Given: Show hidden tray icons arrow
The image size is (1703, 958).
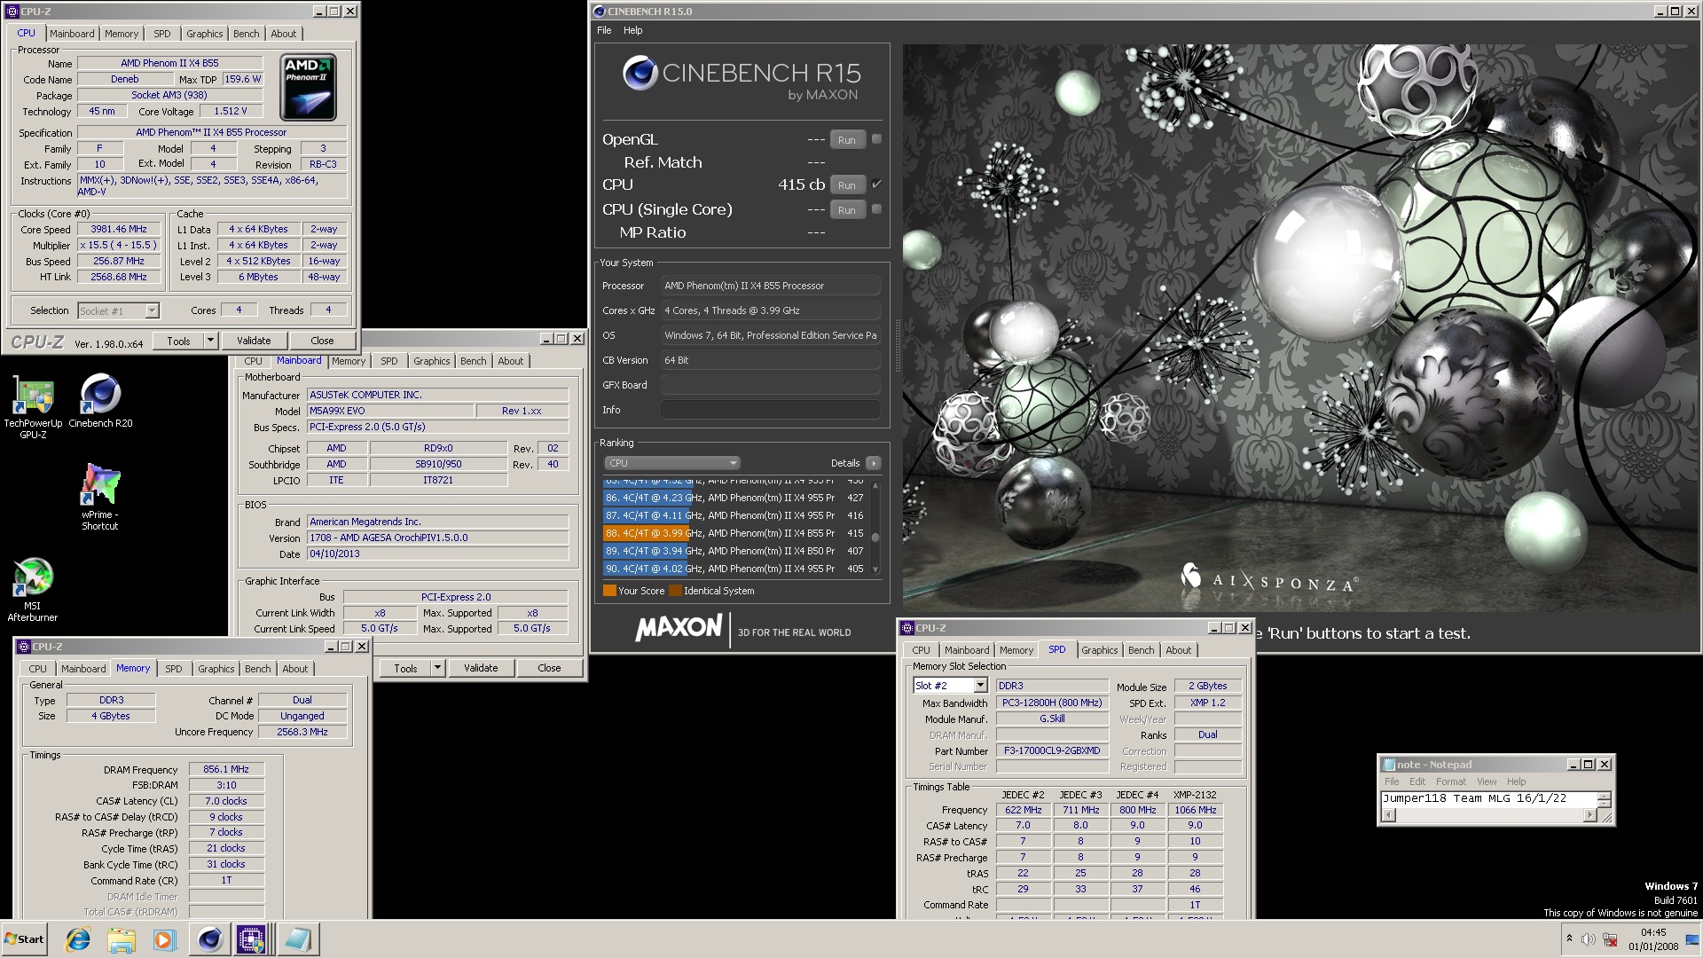Looking at the screenshot, I should tap(1569, 938).
